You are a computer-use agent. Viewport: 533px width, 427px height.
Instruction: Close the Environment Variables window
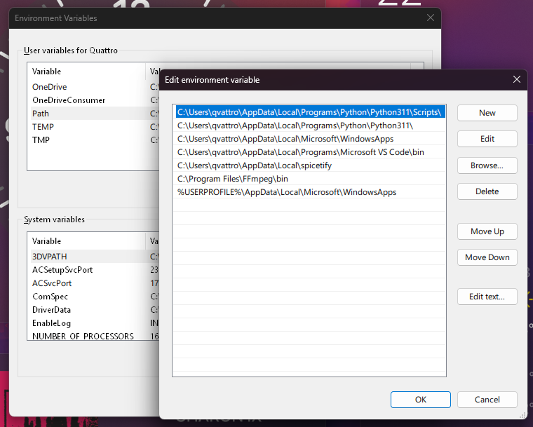(x=429, y=18)
